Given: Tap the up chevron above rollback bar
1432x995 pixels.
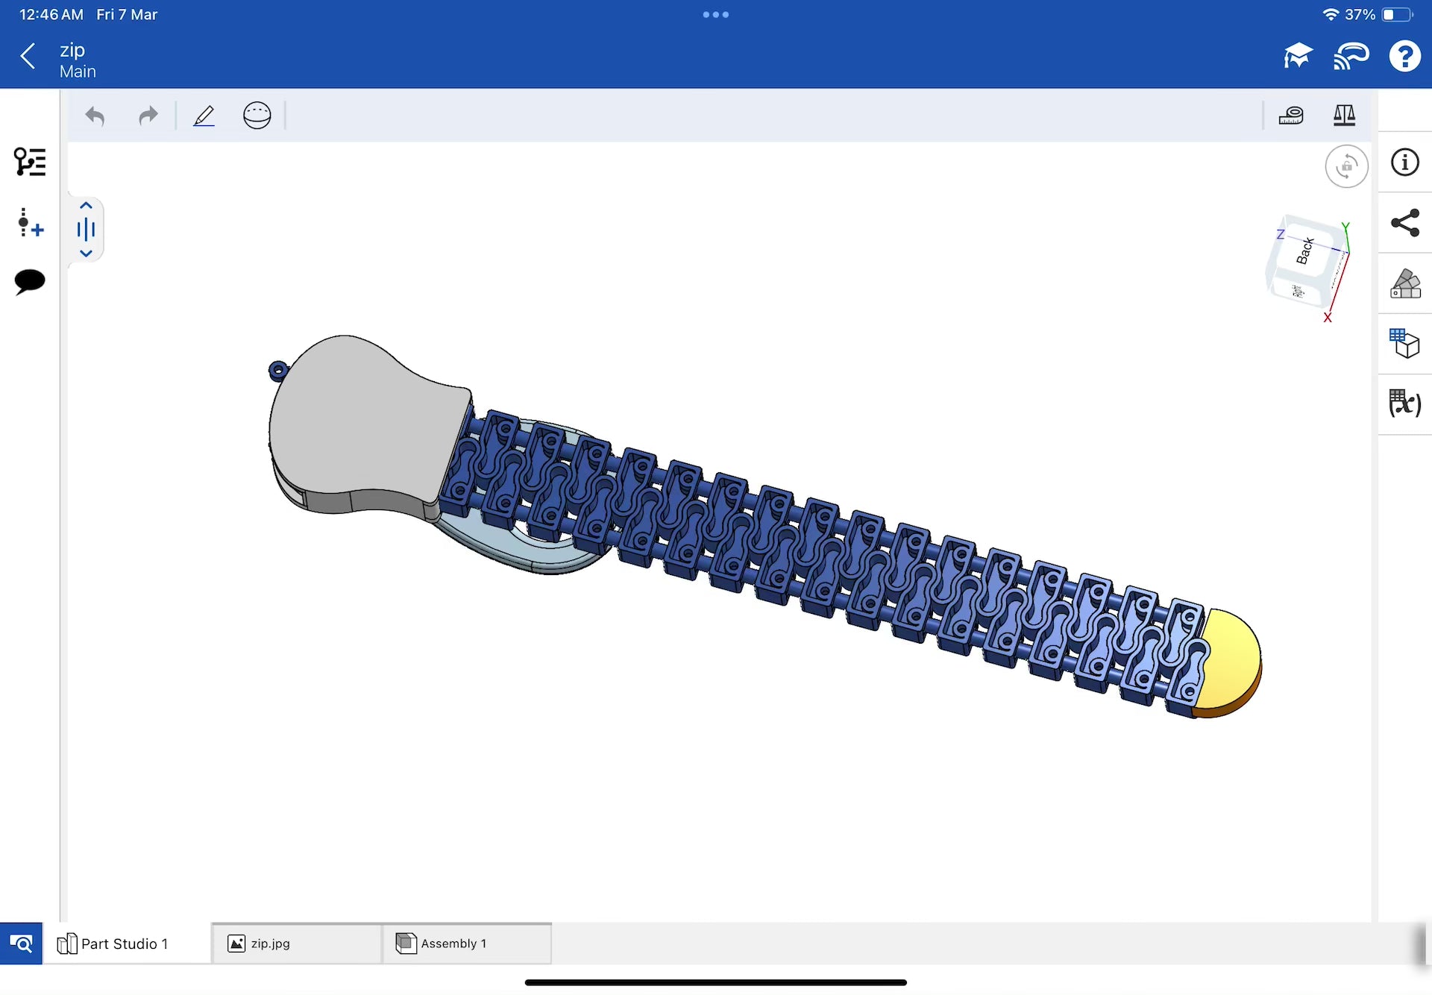Looking at the screenshot, I should [x=86, y=206].
